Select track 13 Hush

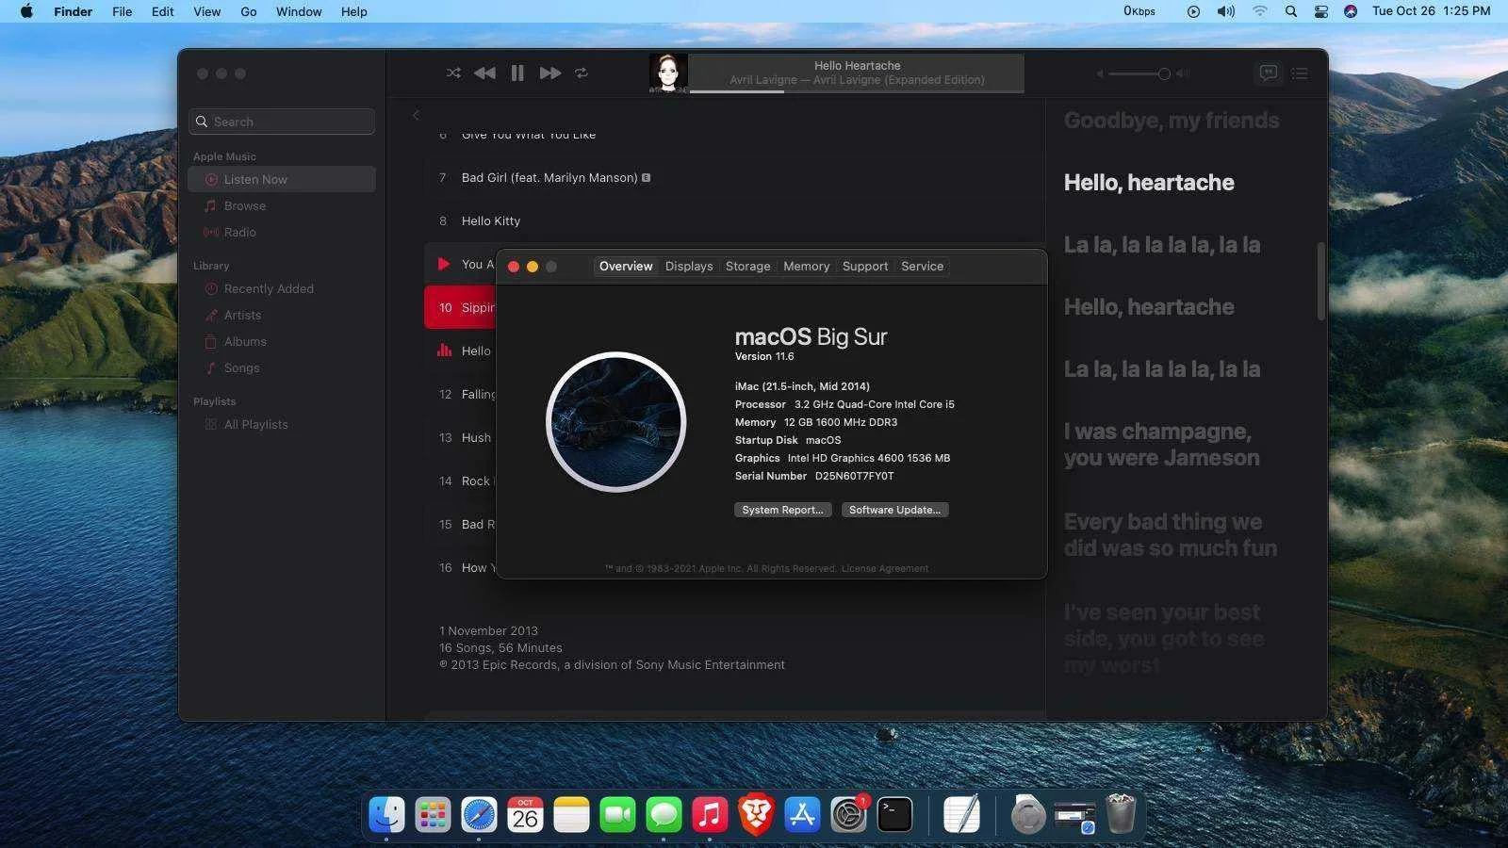click(460, 437)
